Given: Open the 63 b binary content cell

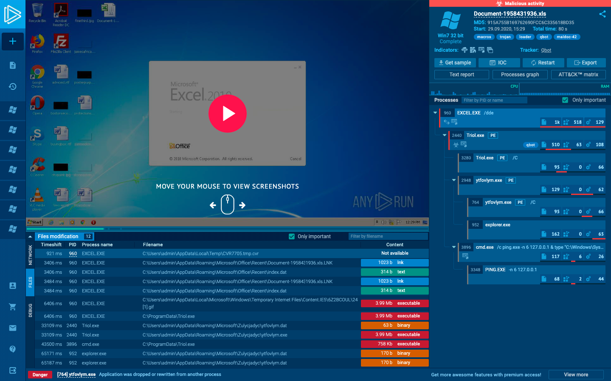Looking at the screenshot, I should (394, 325).
